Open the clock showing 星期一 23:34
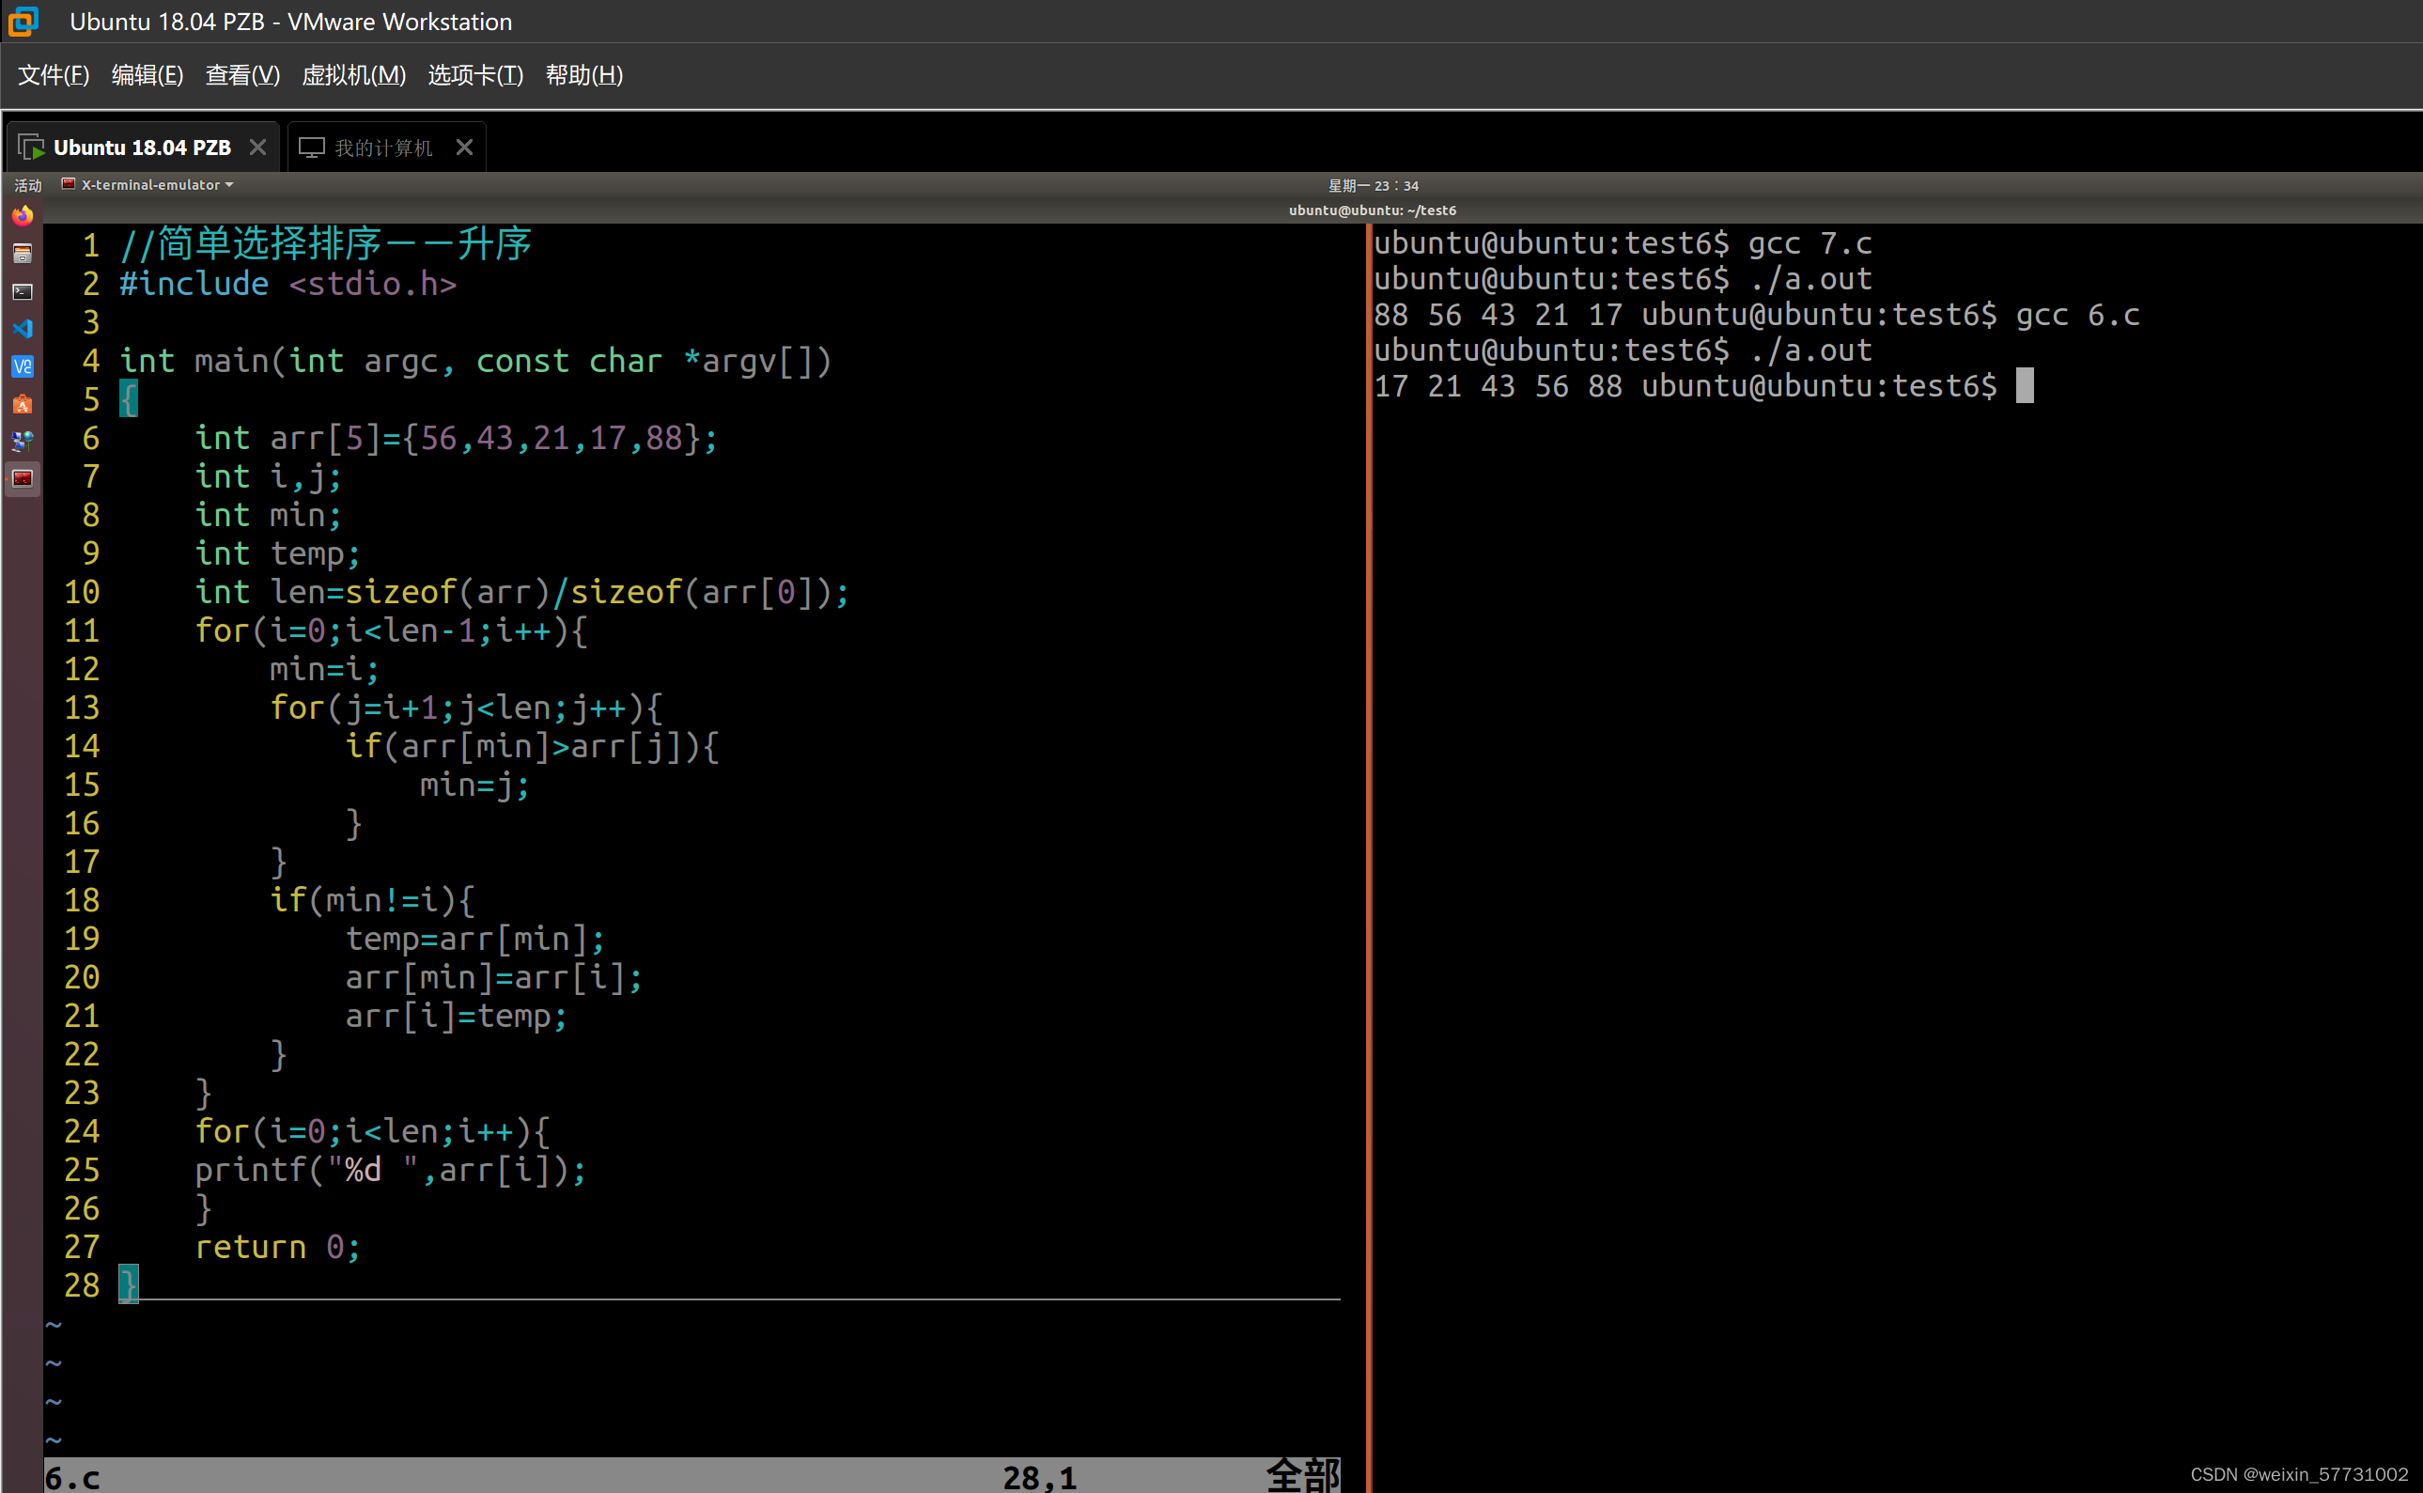 tap(1373, 186)
